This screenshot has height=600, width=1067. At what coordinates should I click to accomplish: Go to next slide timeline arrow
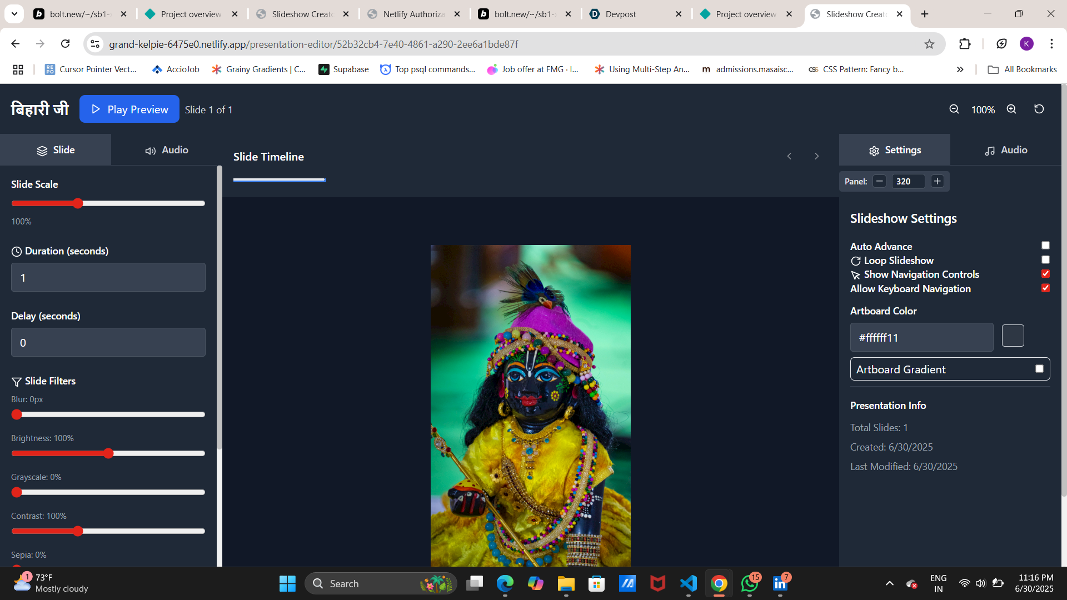point(816,156)
